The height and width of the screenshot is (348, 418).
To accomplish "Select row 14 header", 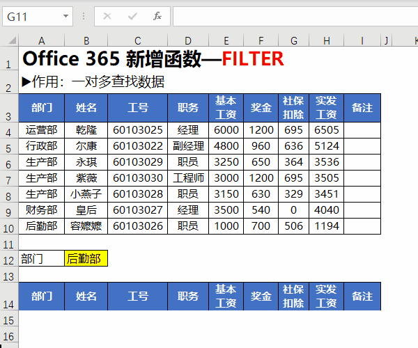I will click(x=9, y=296).
